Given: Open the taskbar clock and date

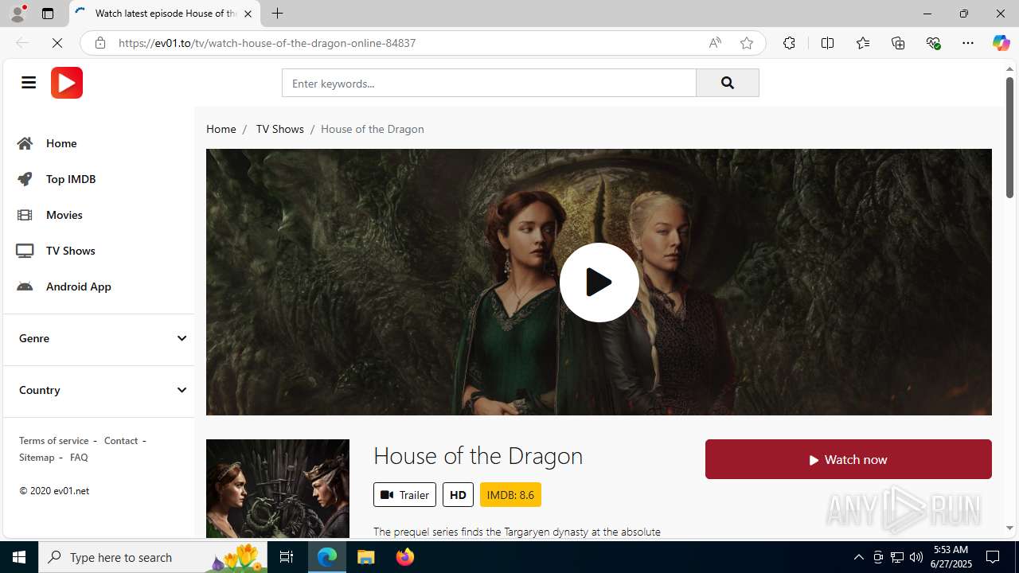Looking at the screenshot, I should tap(951, 557).
